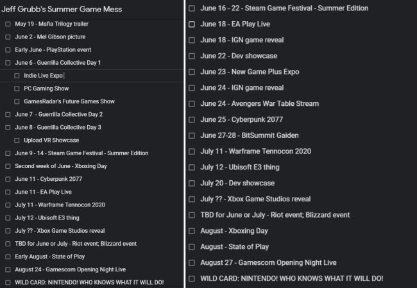The width and height of the screenshot is (417, 288).
Task: Mark Indie Live Expo sub-item as done
Action: tap(17, 76)
